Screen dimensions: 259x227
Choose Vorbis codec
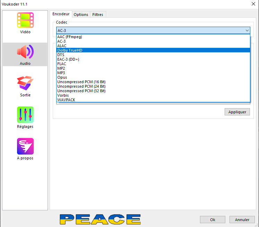(153, 95)
